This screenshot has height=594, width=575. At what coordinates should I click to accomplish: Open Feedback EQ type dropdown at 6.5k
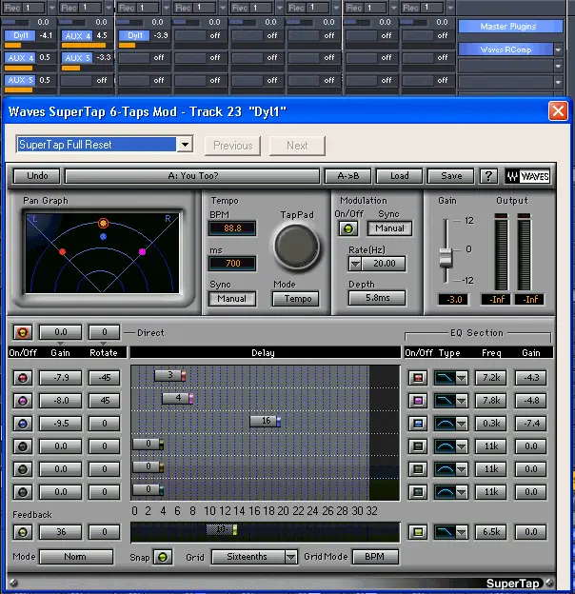pos(461,532)
